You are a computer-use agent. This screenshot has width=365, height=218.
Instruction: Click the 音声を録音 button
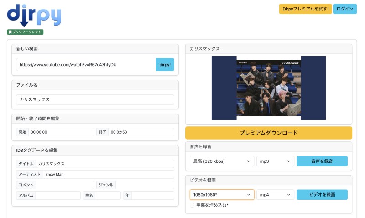pyautogui.click(x=322, y=161)
